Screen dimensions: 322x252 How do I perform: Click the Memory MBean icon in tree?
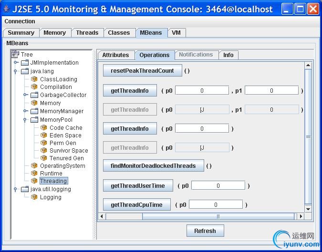click(34, 103)
